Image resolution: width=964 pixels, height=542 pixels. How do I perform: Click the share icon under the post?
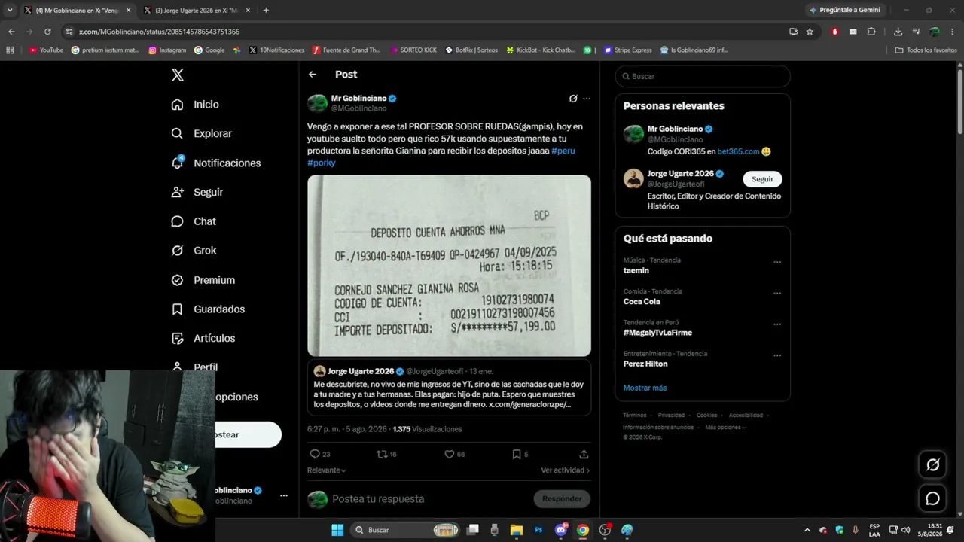(584, 454)
